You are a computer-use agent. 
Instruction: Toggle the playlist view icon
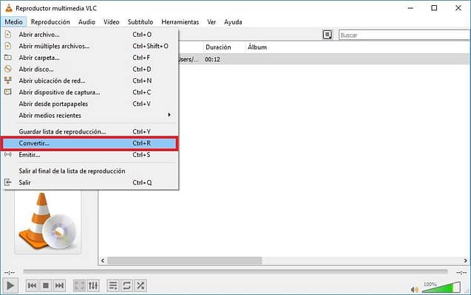coord(113,285)
